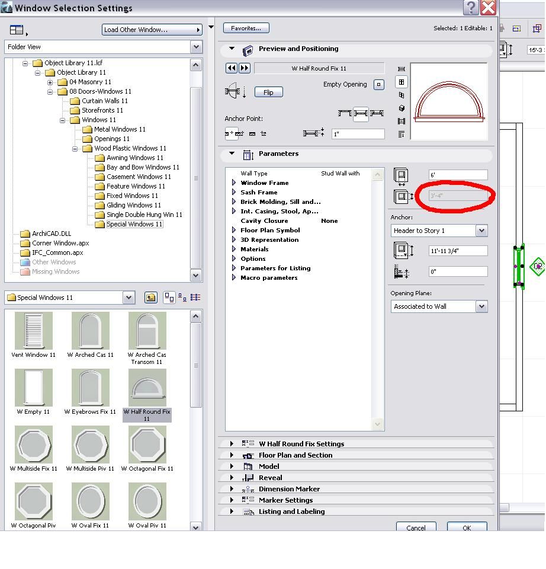The width and height of the screenshot is (546, 569).
Task: Expand the Marker Settings panel
Action: click(x=232, y=500)
